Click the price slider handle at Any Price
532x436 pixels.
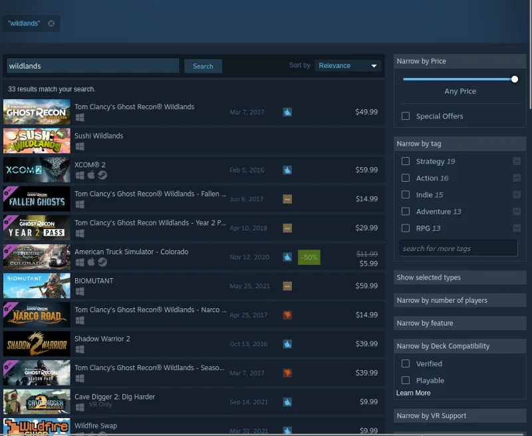(x=515, y=79)
